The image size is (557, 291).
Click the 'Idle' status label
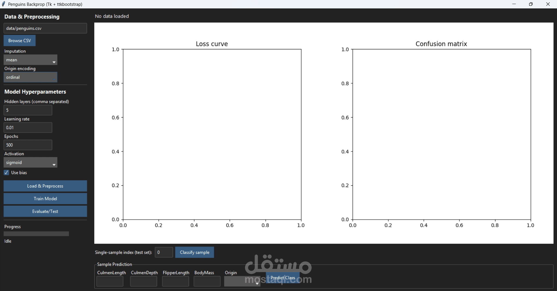click(8, 241)
